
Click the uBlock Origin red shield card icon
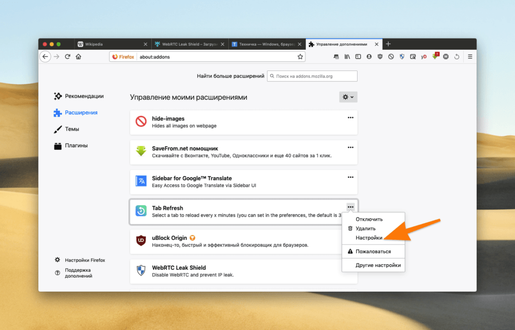click(x=141, y=240)
